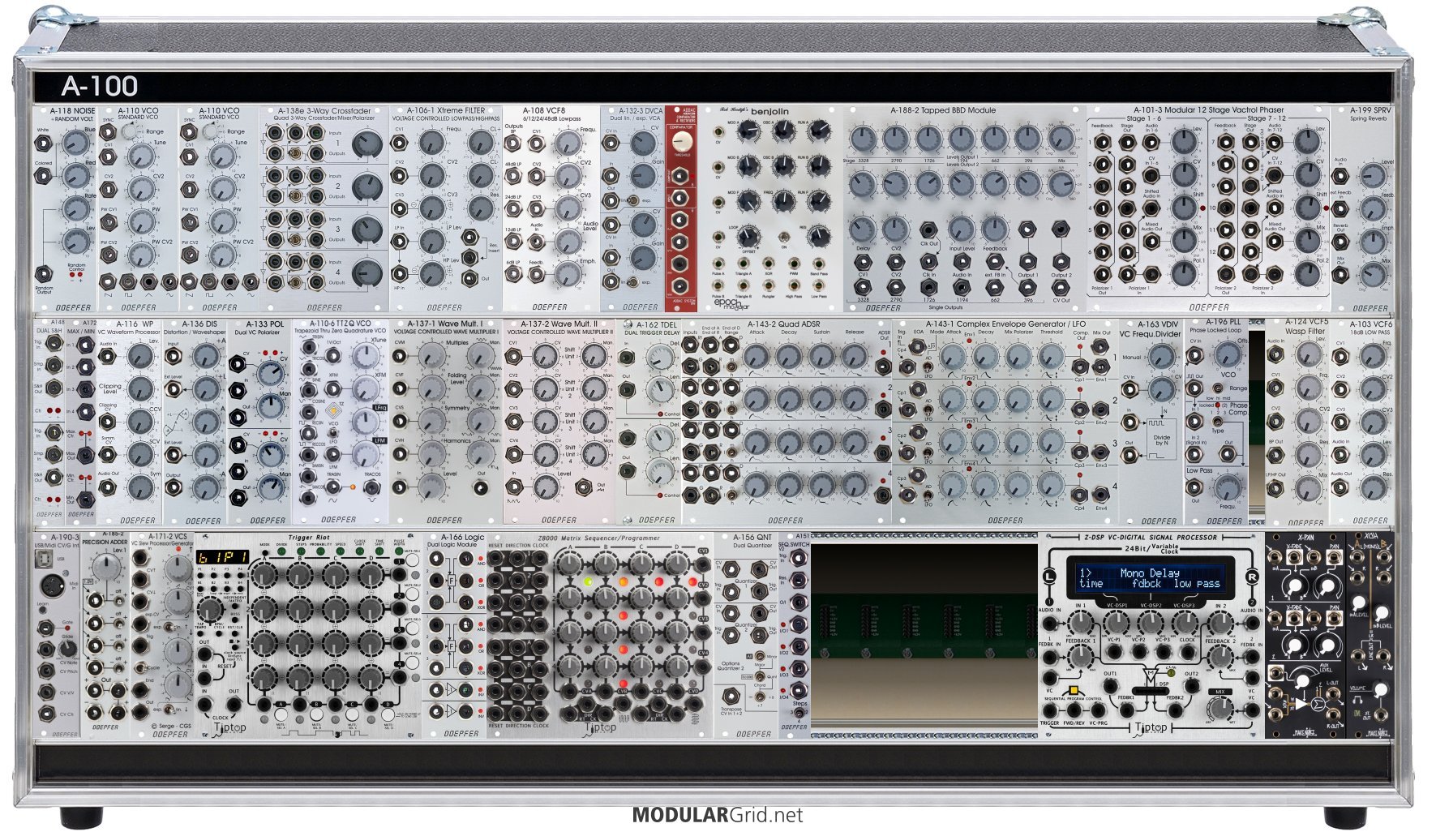Click the Rate knob on A-118 NOISE
The width and height of the screenshot is (1436, 832).
[75, 207]
